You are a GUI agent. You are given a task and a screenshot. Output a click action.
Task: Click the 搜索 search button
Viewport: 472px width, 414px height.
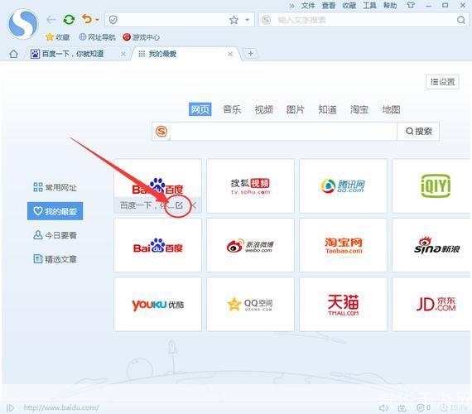coord(418,132)
